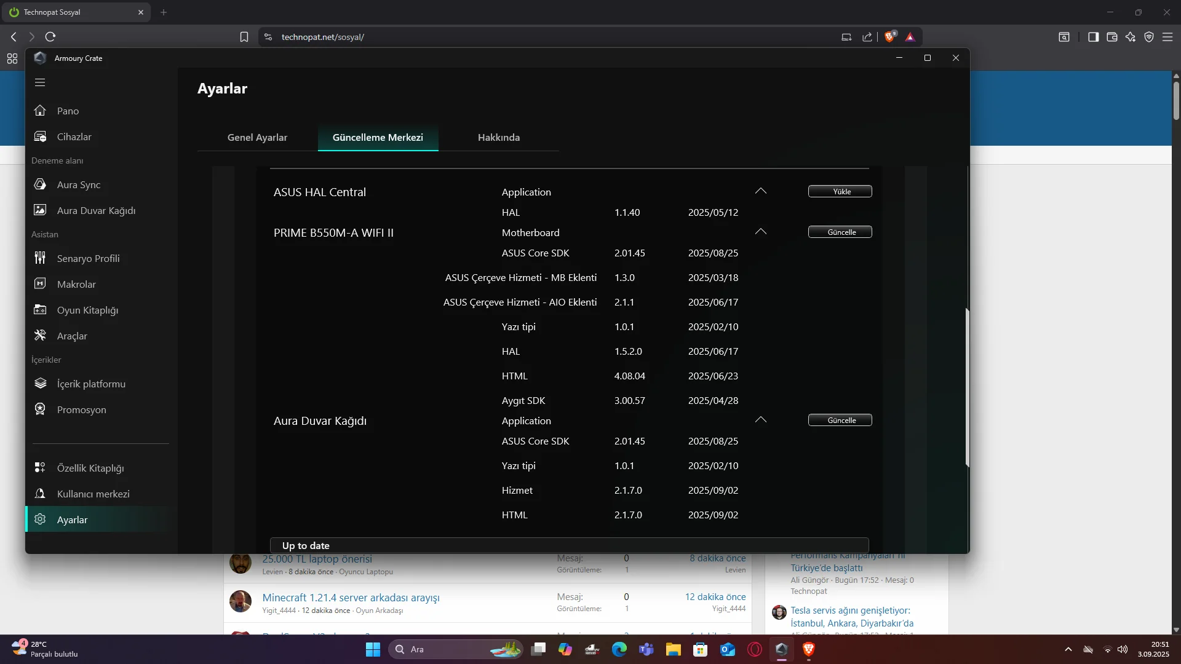This screenshot has width=1181, height=664.
Task: Open the Aura Sync sidebar icon
Action: pos(40,184)
